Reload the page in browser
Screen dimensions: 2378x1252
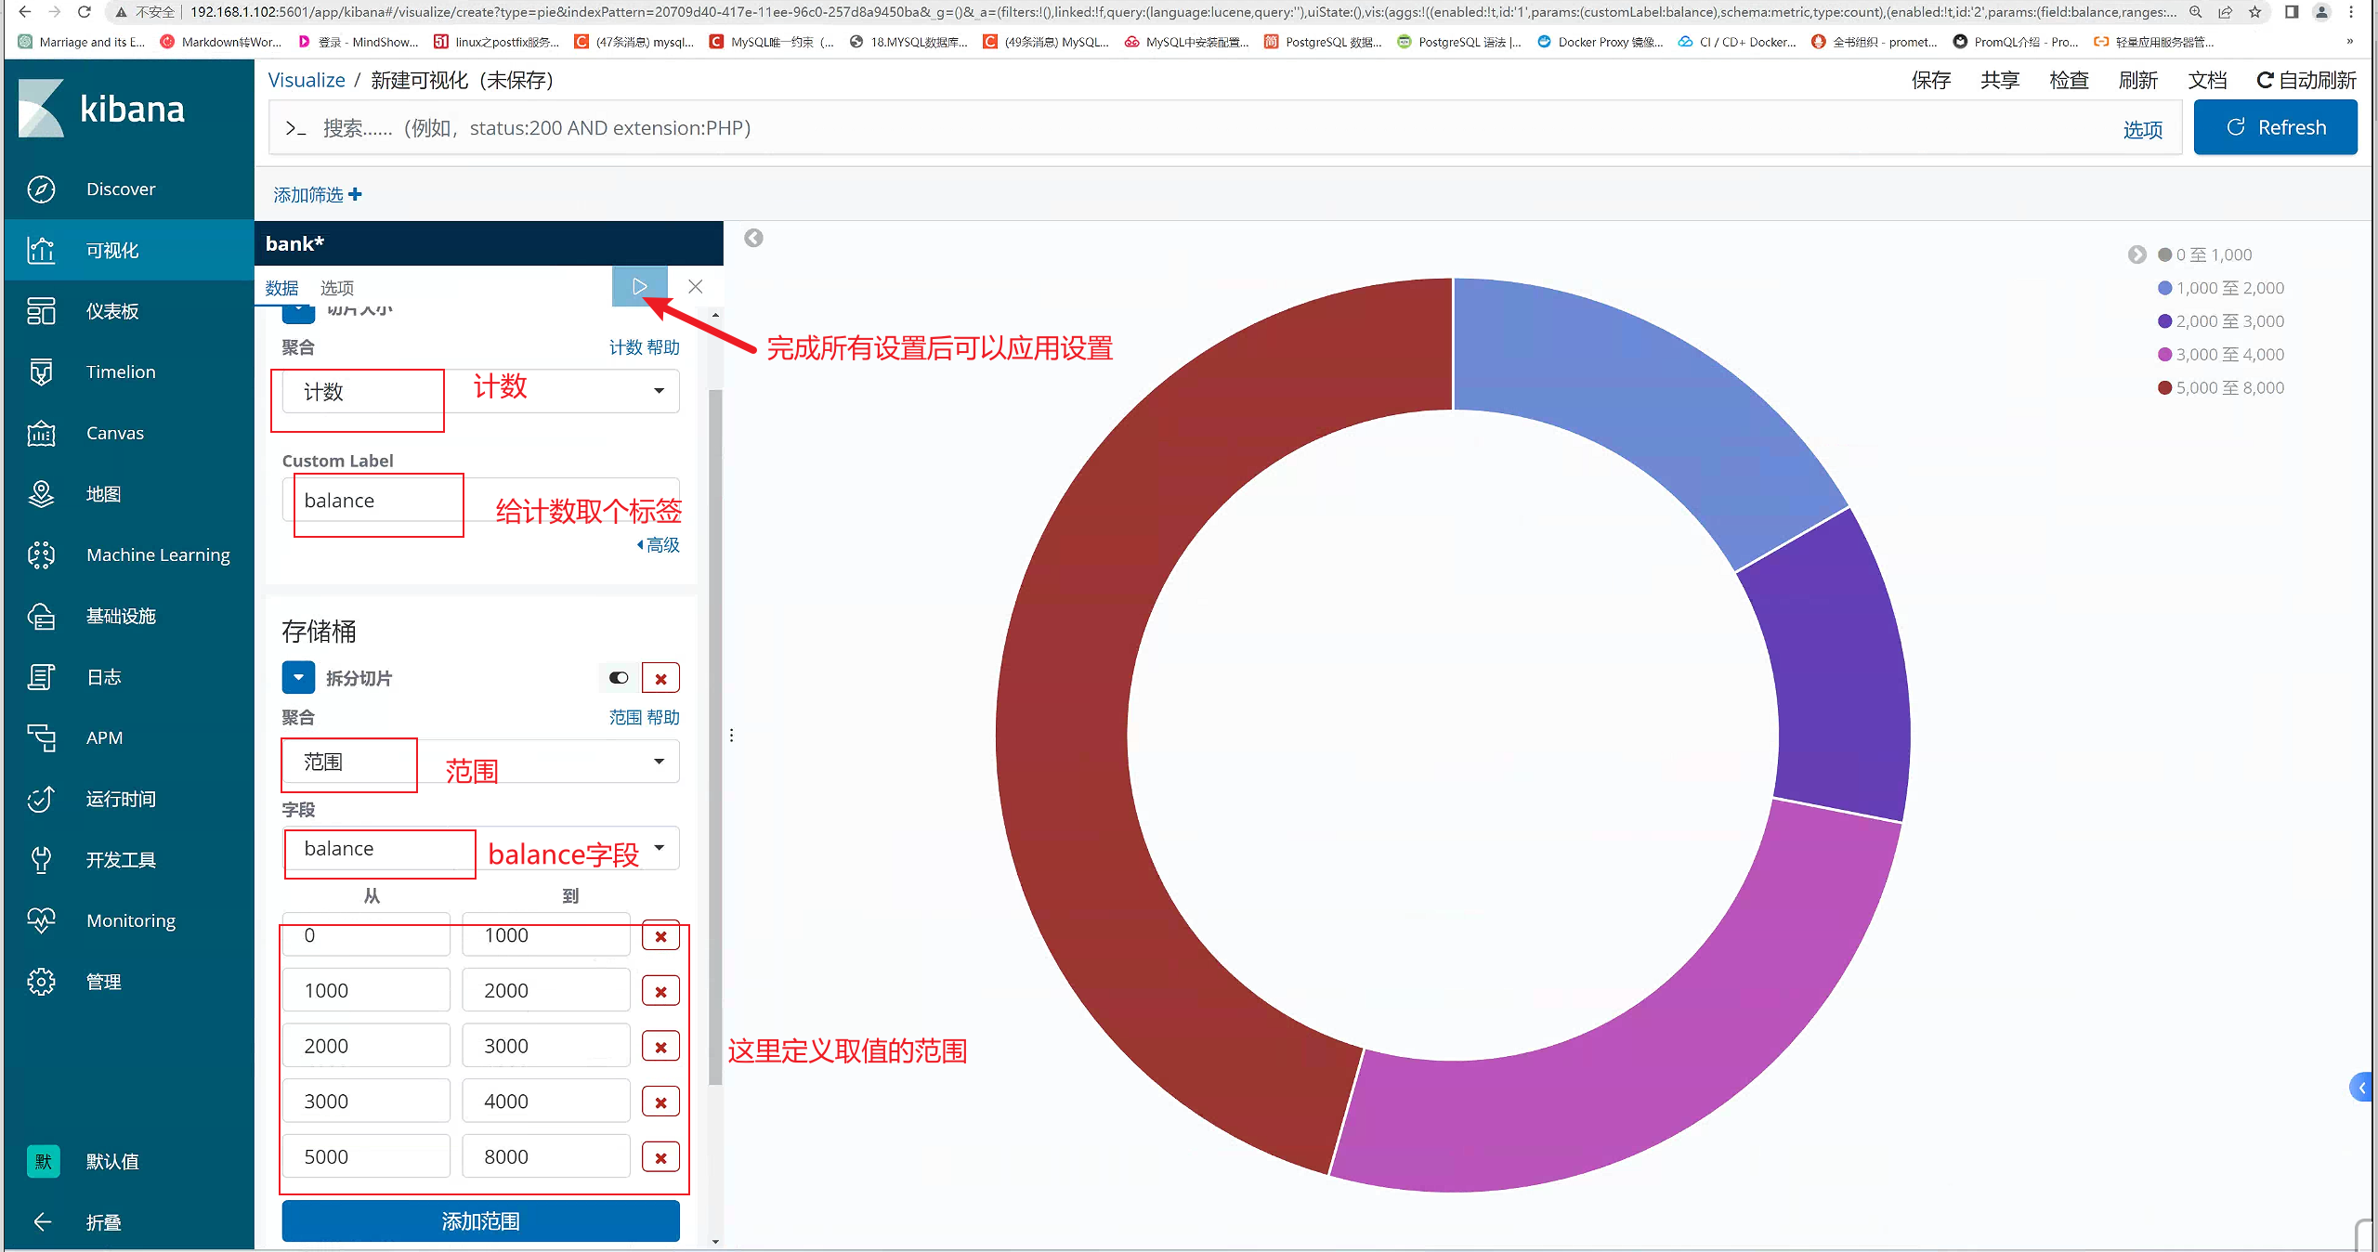[84, 12]
